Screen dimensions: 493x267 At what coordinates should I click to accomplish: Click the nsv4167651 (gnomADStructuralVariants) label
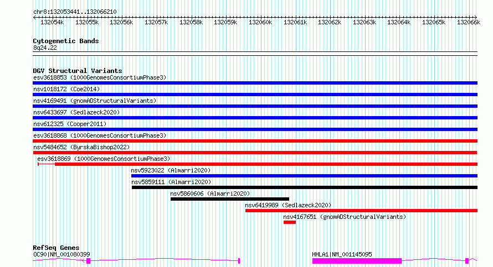345,217
